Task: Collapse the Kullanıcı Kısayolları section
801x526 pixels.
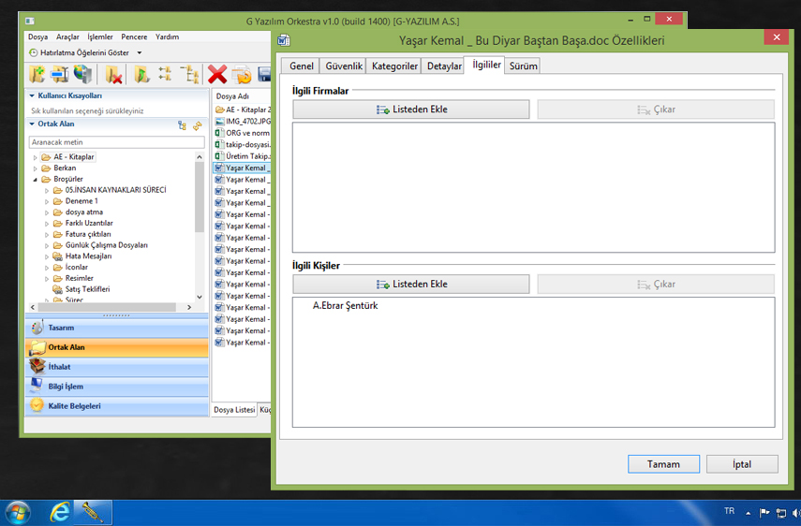Action: [x=32, y=95]
